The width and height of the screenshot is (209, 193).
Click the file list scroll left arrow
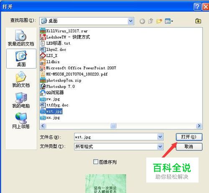(x=43, y=126)
